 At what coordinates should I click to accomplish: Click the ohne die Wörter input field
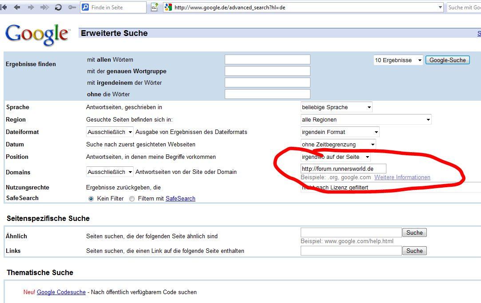pyautogui.click(x=267, y=94)
